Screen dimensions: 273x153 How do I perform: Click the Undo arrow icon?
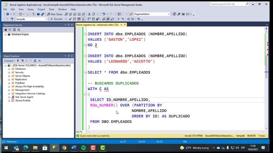104,14
